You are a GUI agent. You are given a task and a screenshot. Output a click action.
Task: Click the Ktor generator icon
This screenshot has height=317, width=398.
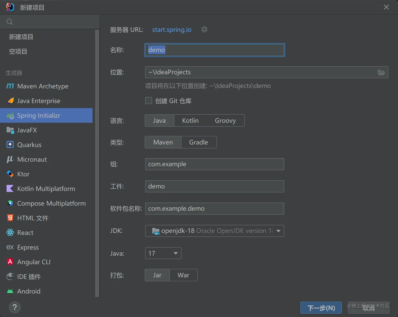[x=10, y=174]
